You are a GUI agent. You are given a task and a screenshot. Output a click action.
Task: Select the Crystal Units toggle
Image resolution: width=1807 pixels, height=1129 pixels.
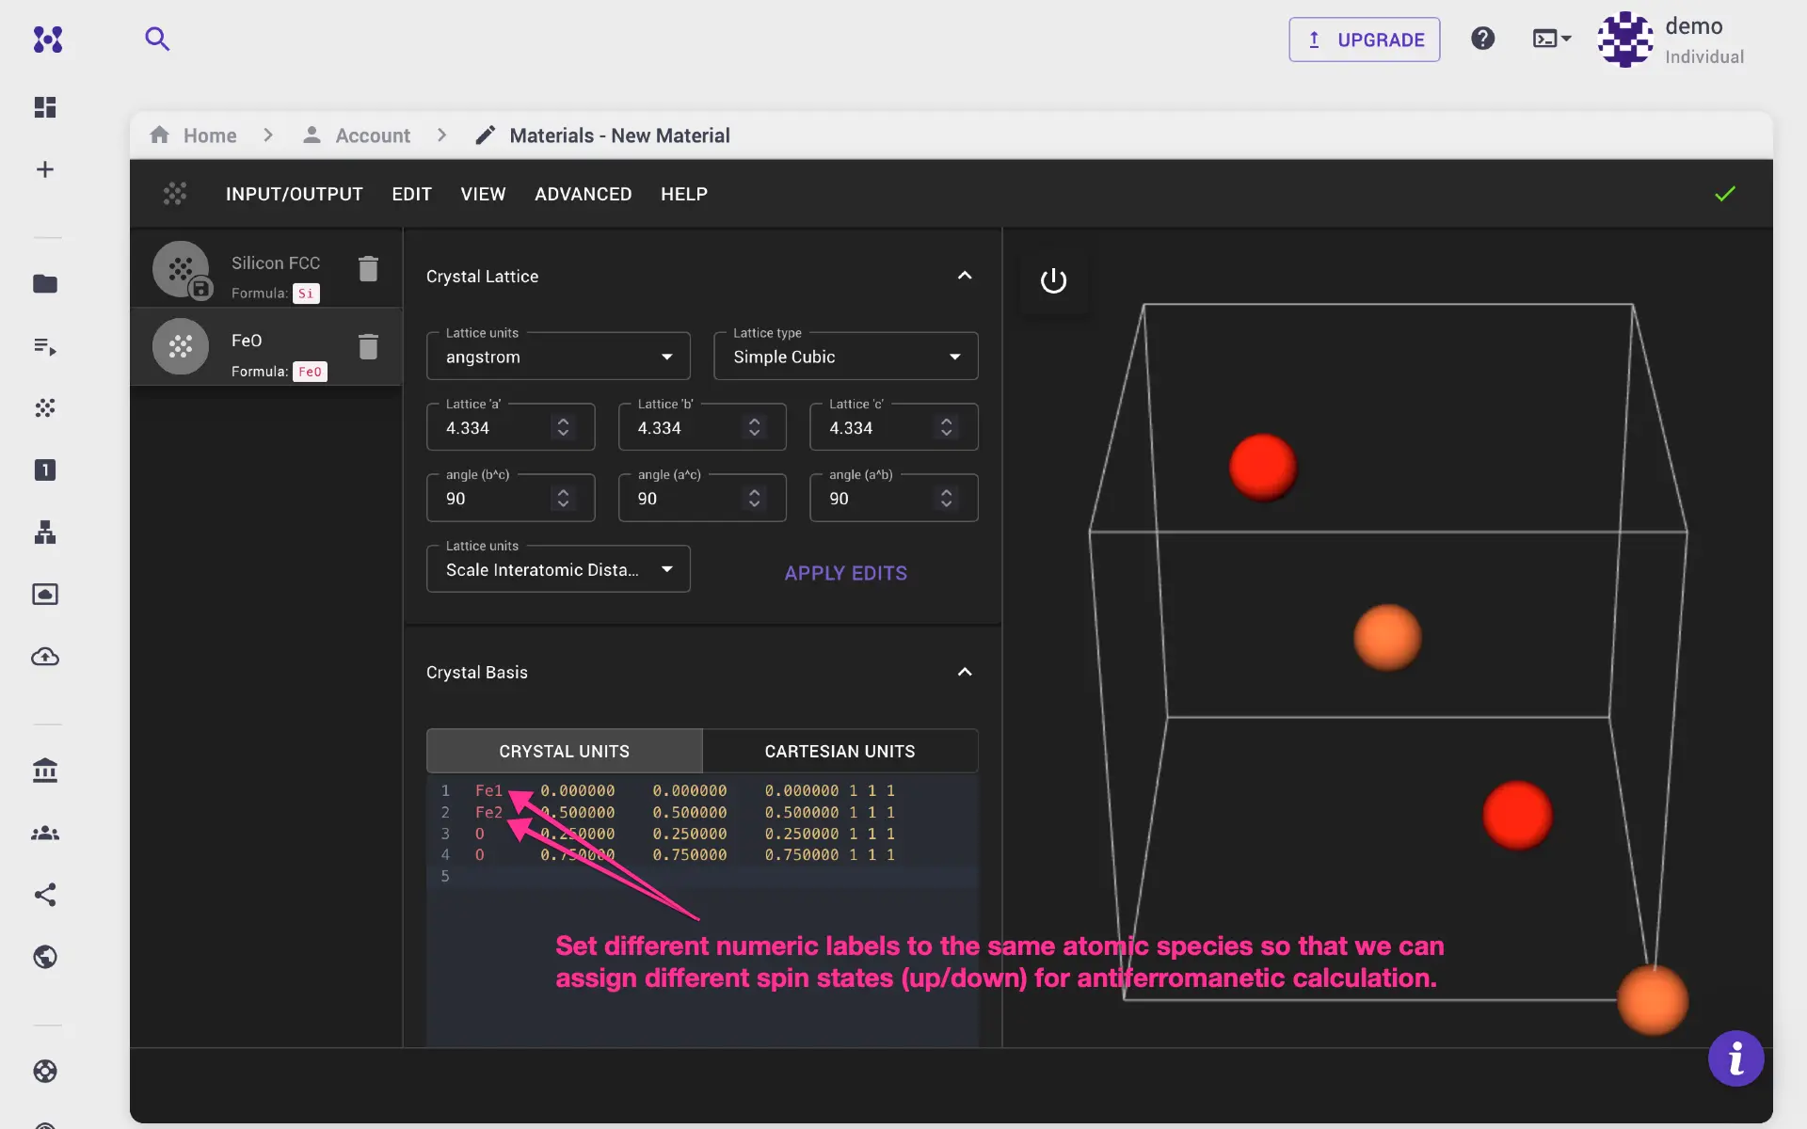(564, 751)
